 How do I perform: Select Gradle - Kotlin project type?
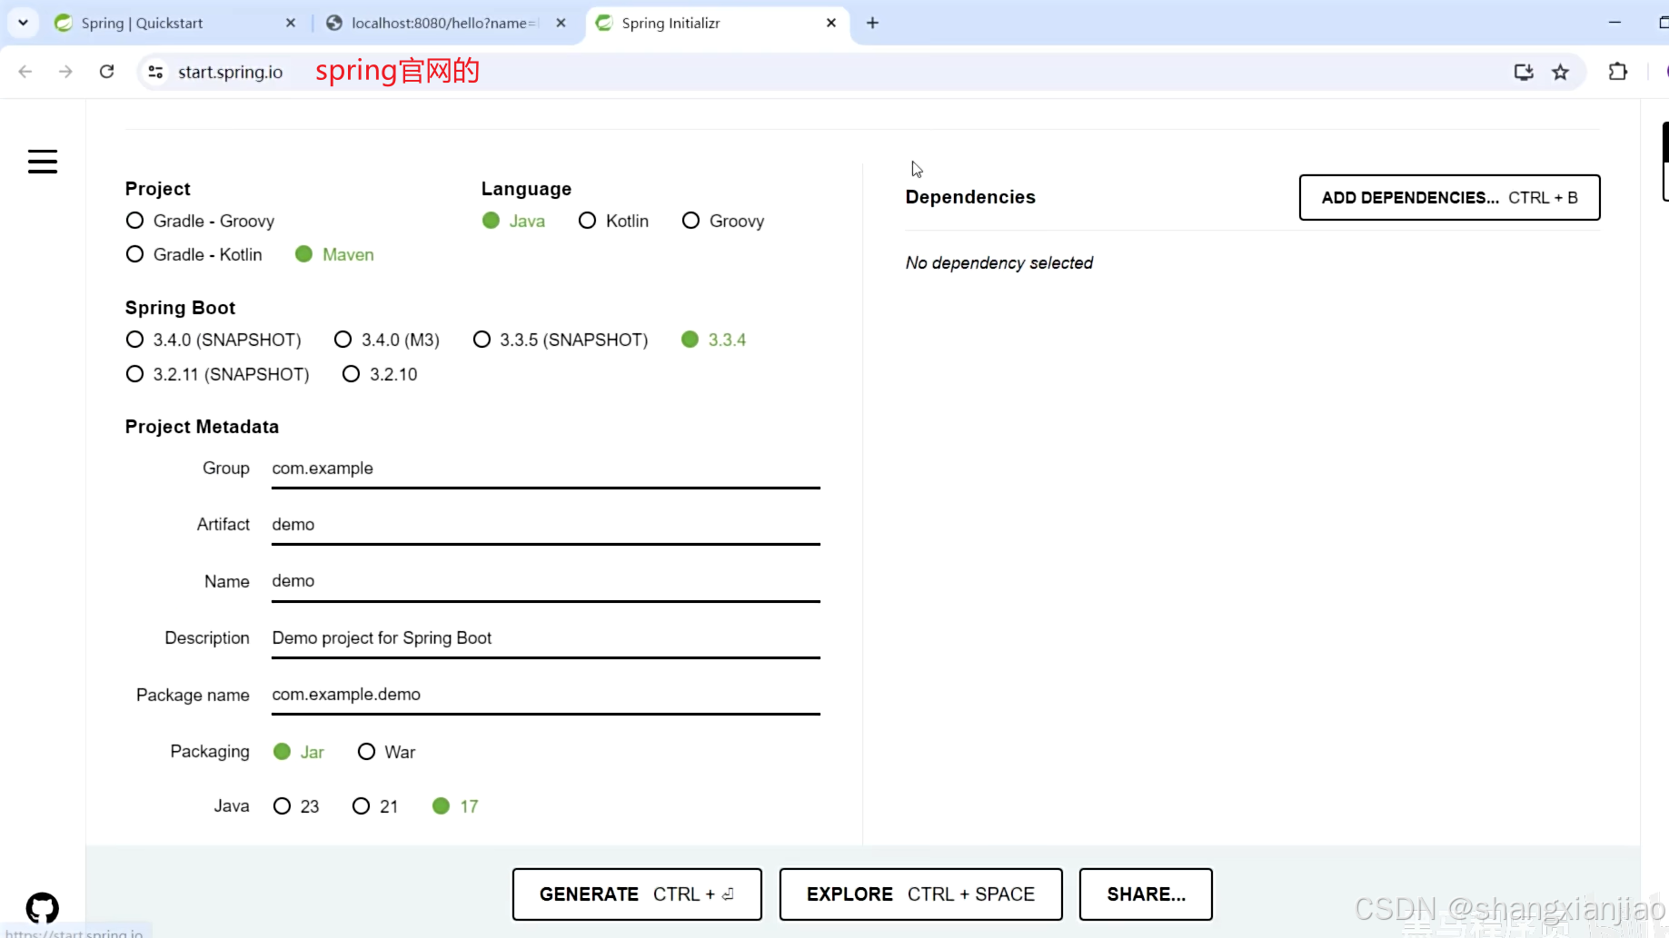194,254
